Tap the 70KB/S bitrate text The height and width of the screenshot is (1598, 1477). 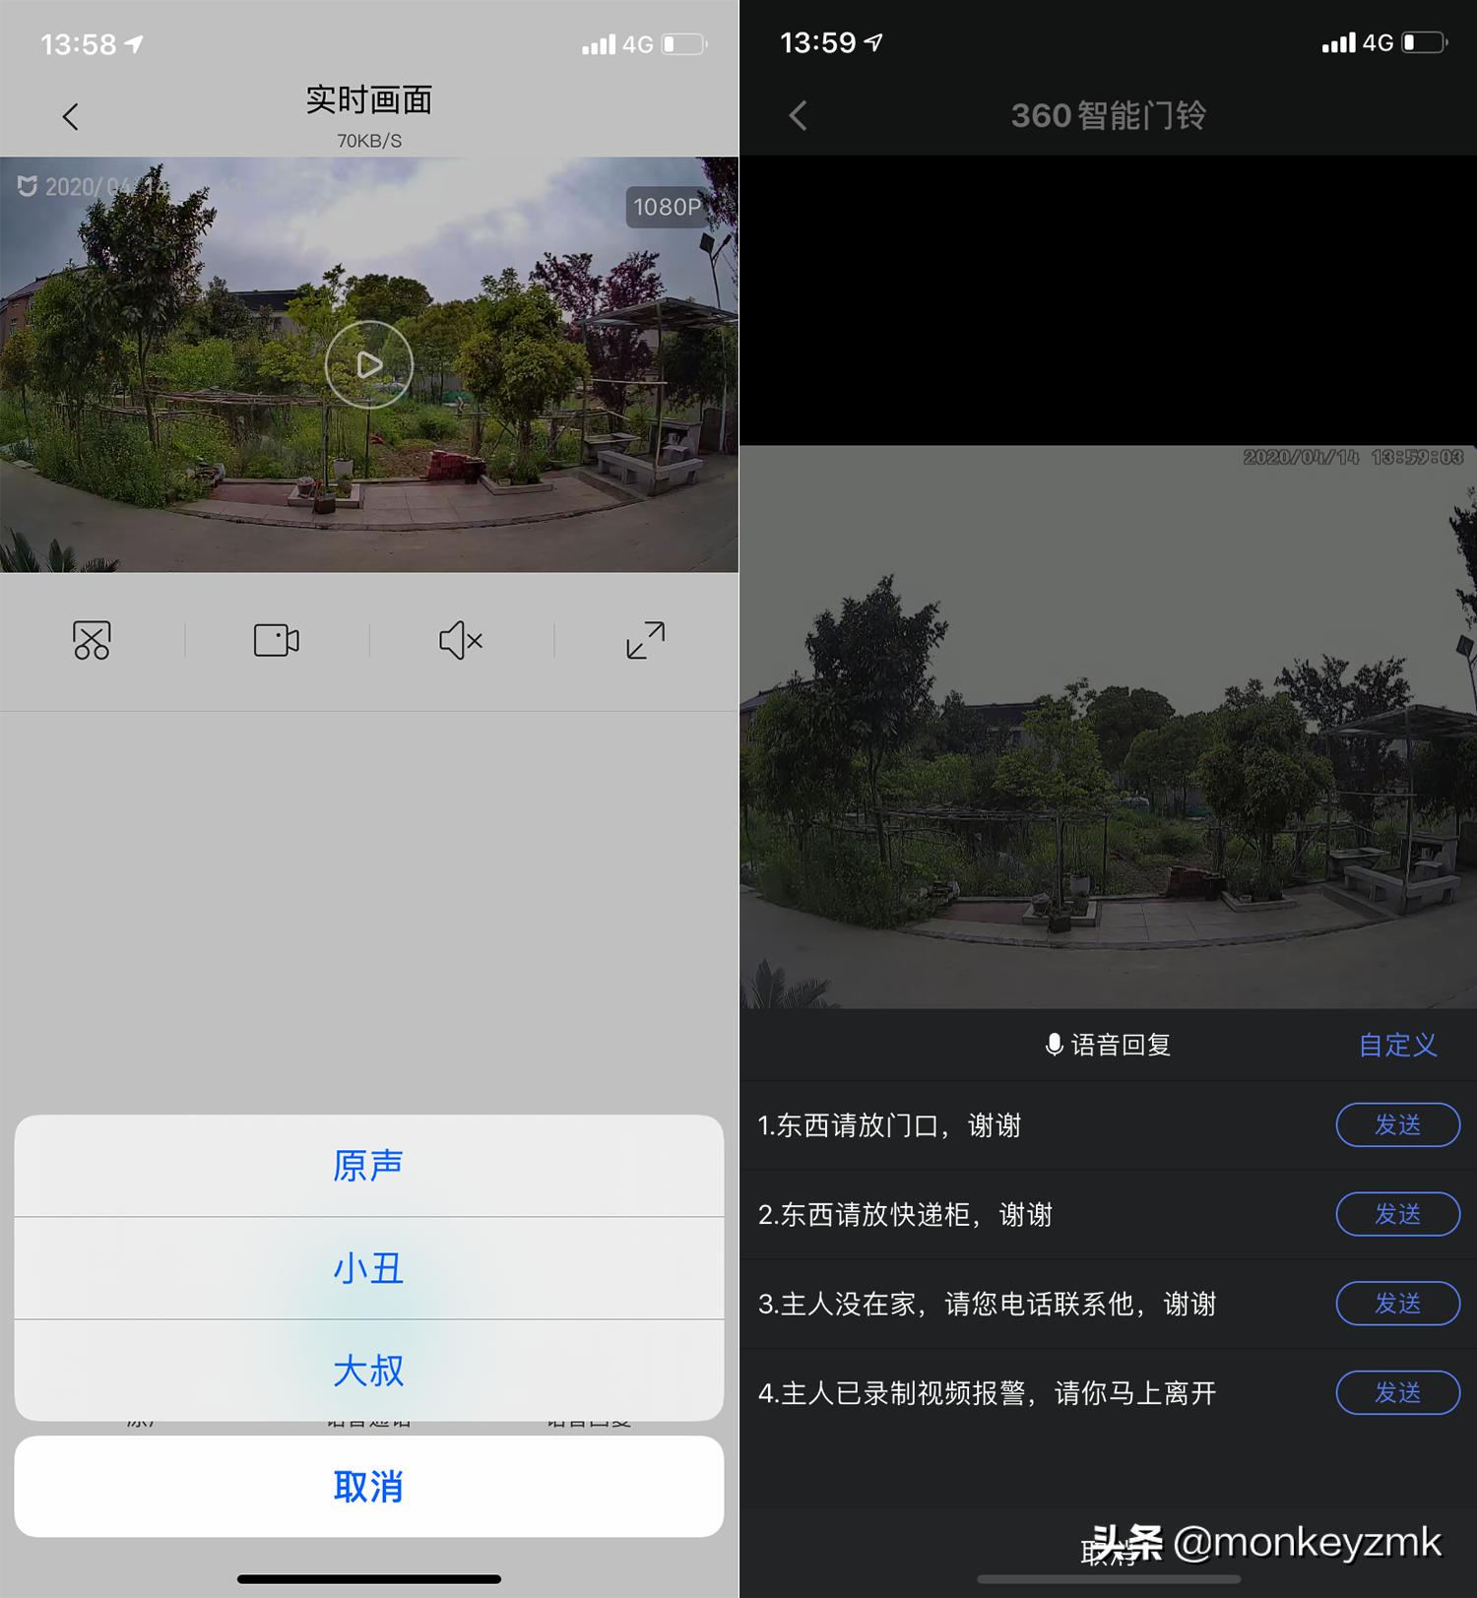[369, 141]
